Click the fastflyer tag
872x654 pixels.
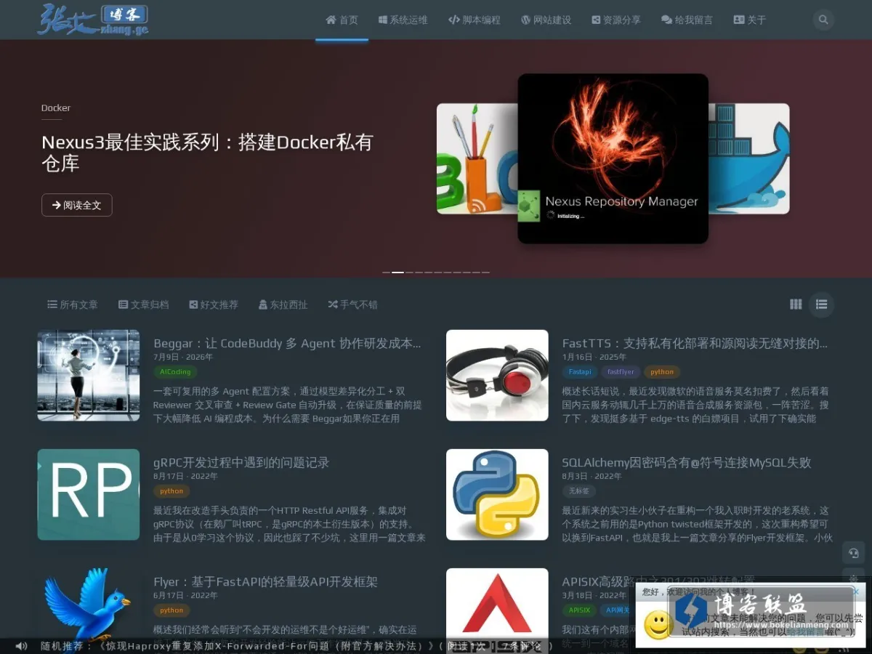point(621,371)
